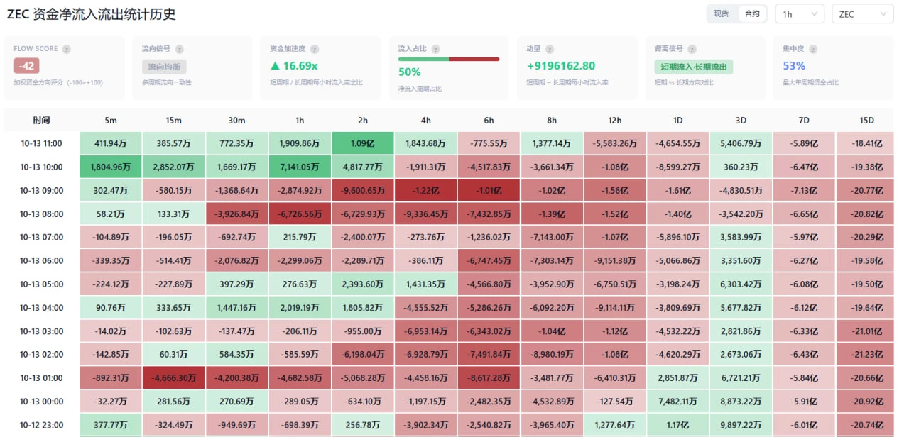Click the 流向均衡 signal badge

point(165,67)
